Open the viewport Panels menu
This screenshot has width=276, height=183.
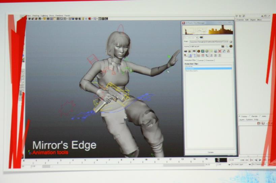point(67,15)
